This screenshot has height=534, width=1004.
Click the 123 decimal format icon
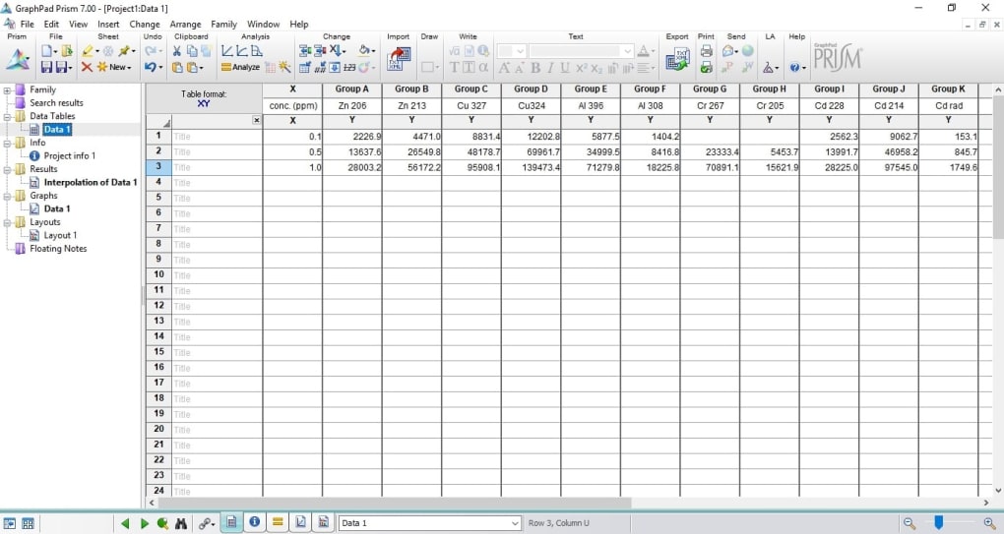(349, 67)
